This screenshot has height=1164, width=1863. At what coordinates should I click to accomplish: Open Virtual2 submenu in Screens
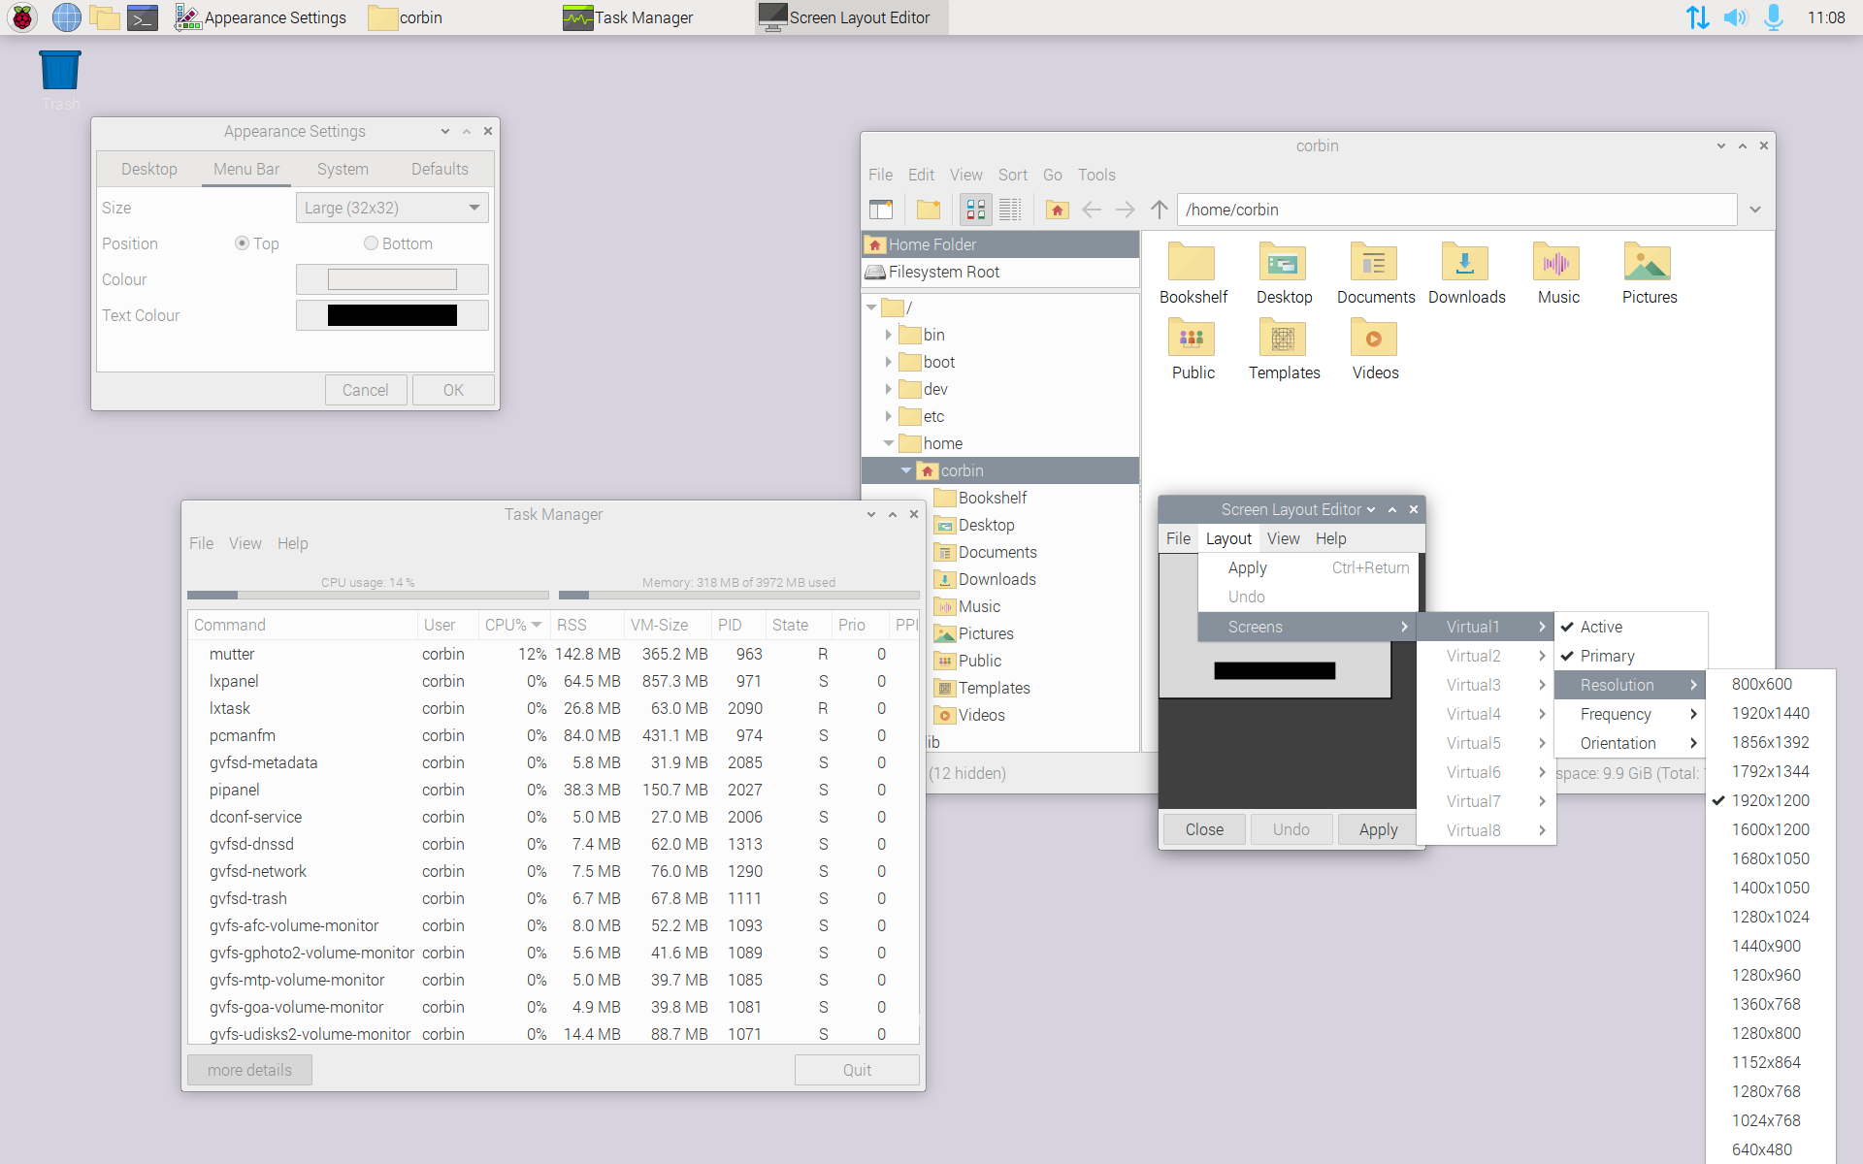[x=1487, y=656]
